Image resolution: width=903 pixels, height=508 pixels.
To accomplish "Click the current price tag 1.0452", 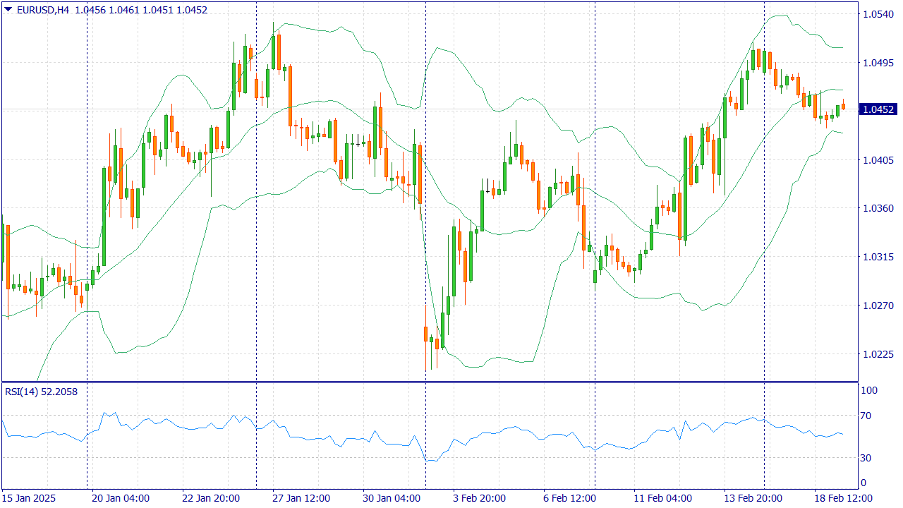I will coord(878,109).
